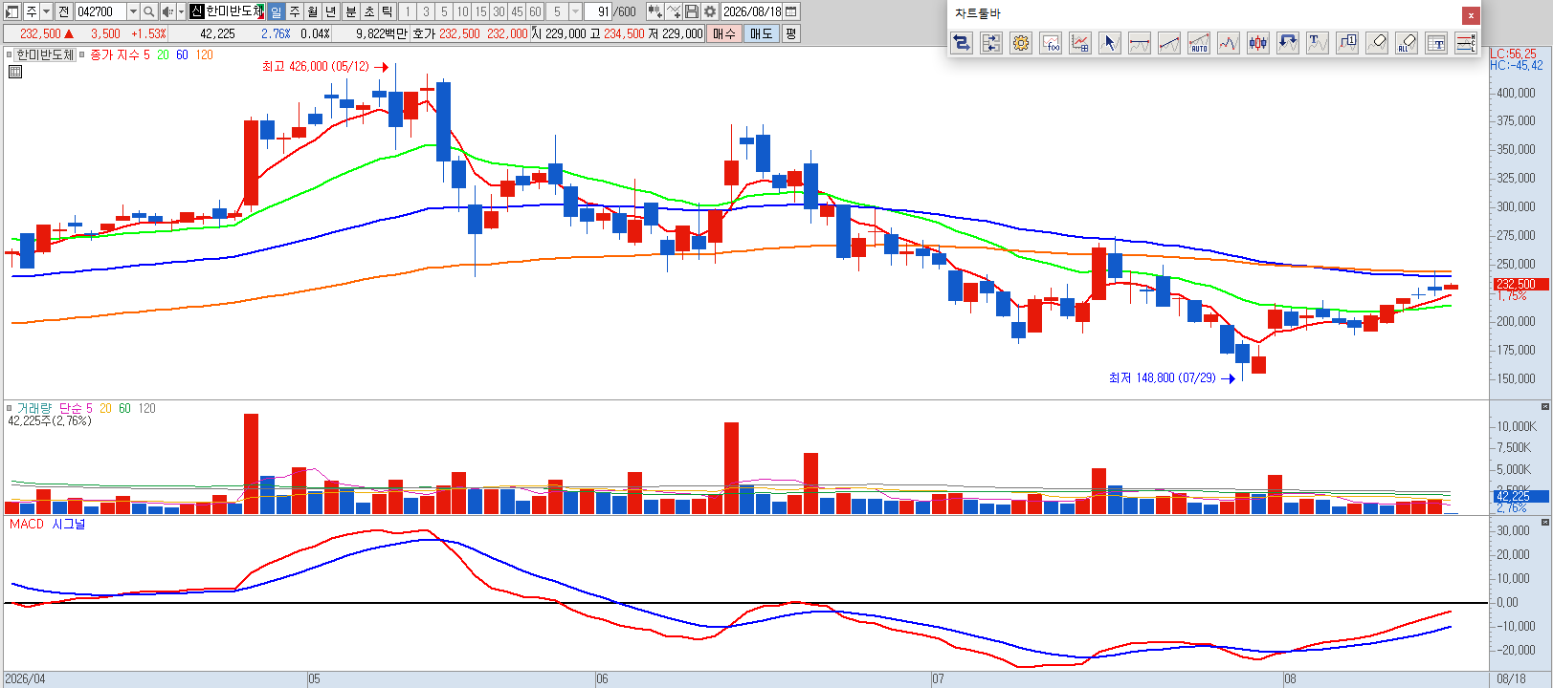Open the interval value 5 dropdown arrow
1553x688 pixels.
(x=575, y=11)
